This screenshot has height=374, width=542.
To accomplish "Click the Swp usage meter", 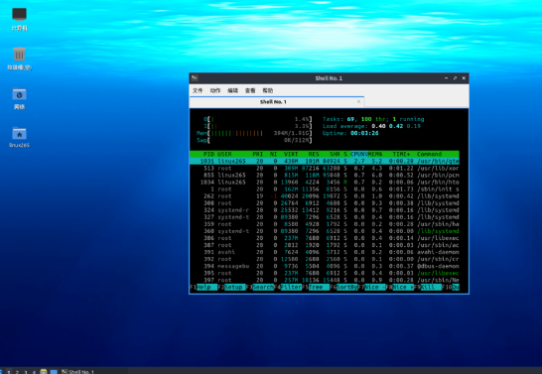I will [x=254, y=140].
